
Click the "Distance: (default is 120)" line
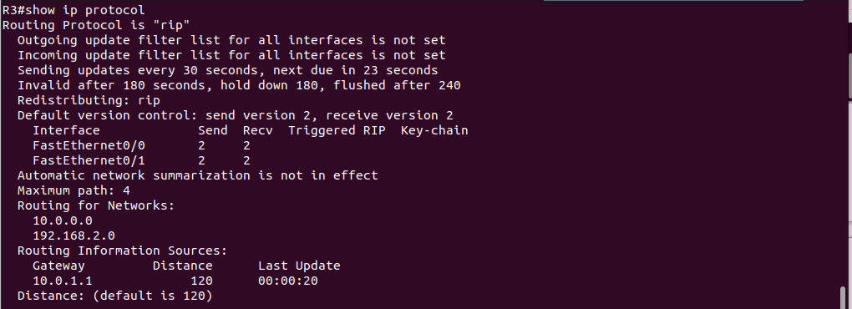tap(114, 296)
